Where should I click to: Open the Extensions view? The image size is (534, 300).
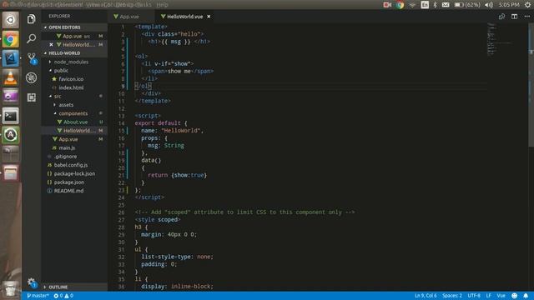32,97
